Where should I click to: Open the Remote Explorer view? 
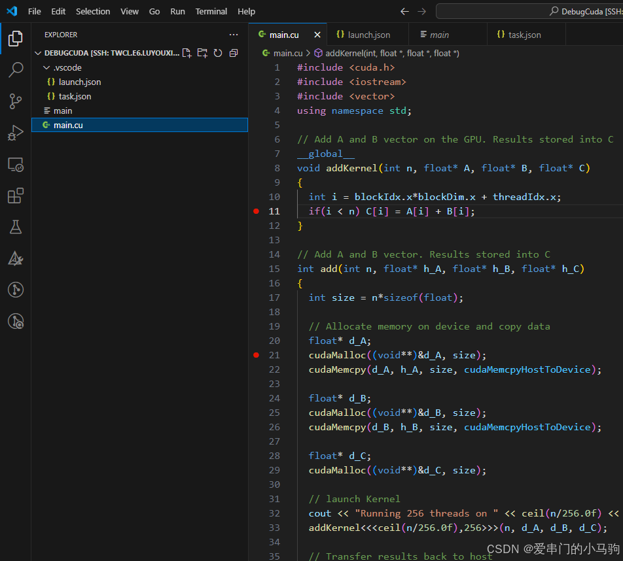pos(16,164)
